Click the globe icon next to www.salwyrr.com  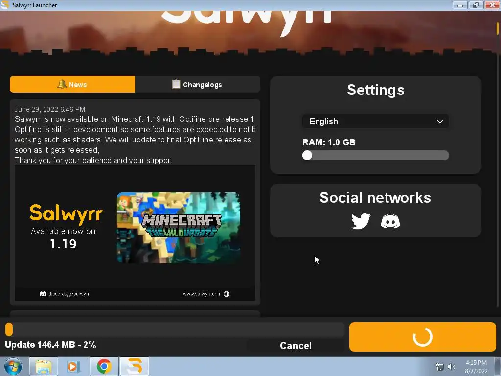pyautogui.click(x=227, y=294)
